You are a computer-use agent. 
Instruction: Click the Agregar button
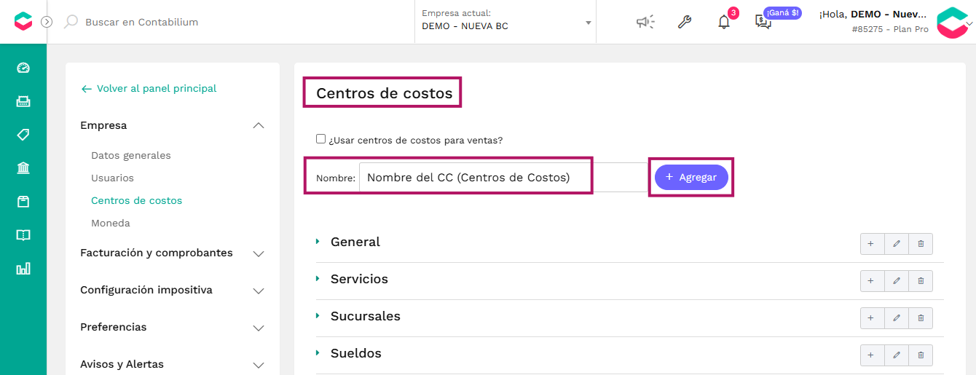click(691, 177)
